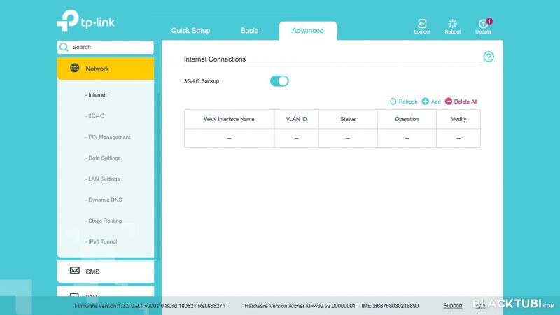The image size is (560, 315).
Task: Click the search magnifier icon
Action: (64, 47)
